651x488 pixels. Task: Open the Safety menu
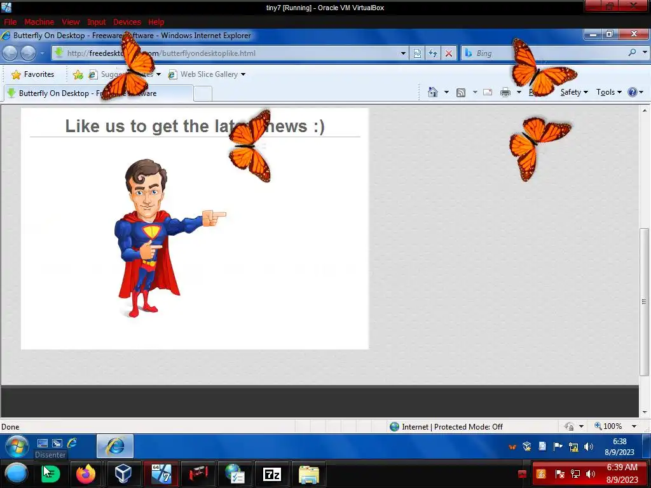[574, 92]
